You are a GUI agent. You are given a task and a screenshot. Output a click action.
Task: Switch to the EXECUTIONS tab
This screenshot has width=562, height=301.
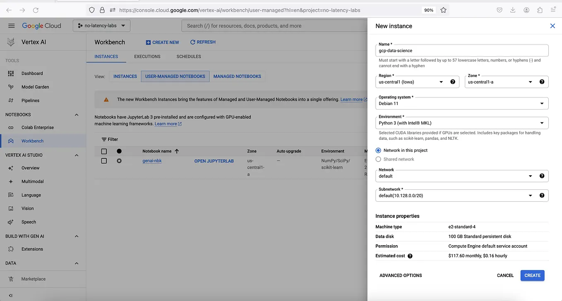(x=147, y=57)
